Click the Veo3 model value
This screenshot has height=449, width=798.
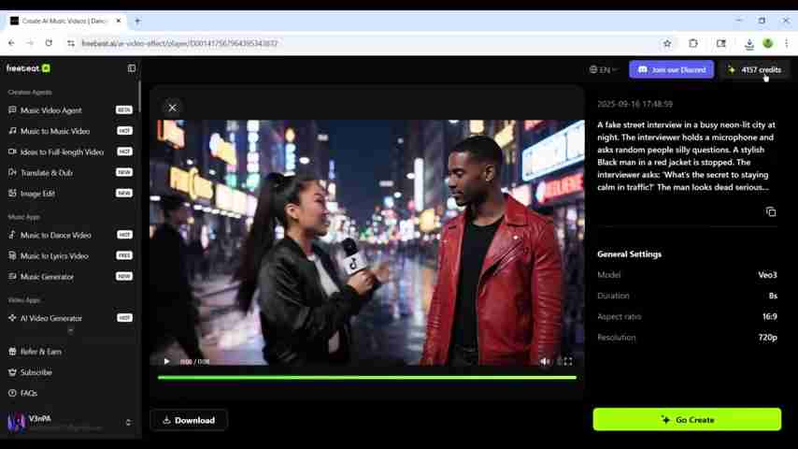767,275
